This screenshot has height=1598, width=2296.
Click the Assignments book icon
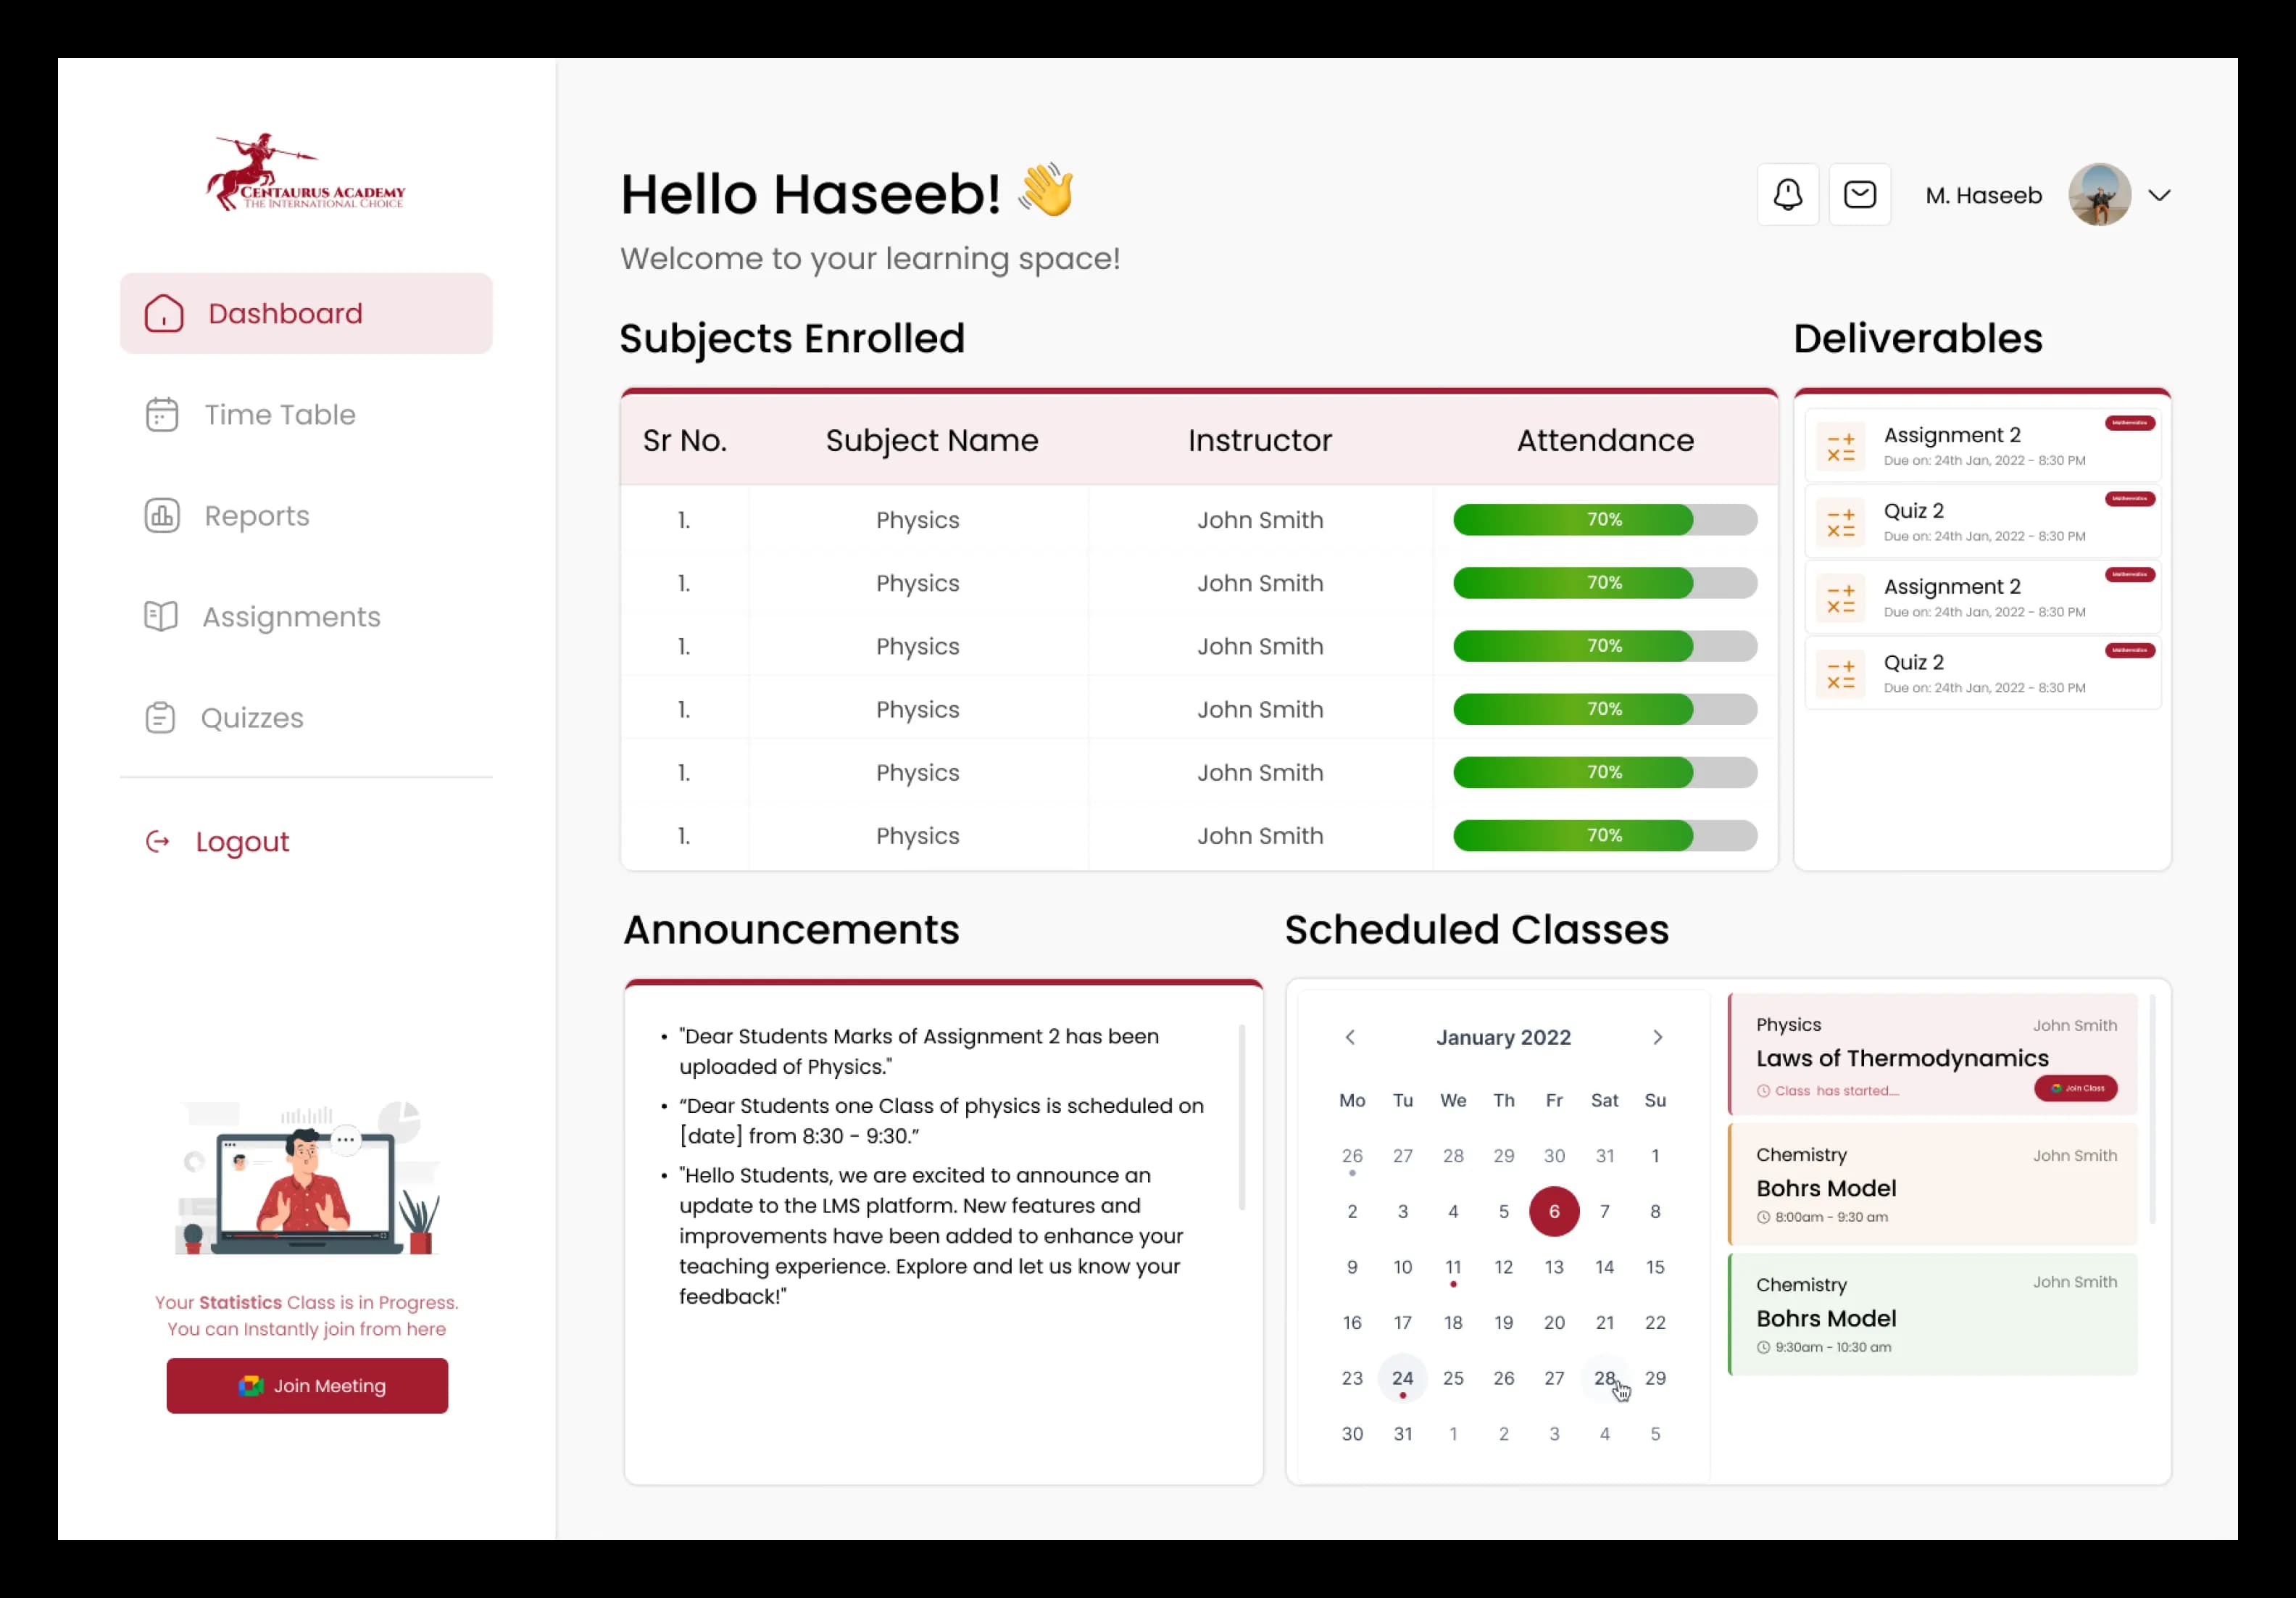[x=161, y=616]
